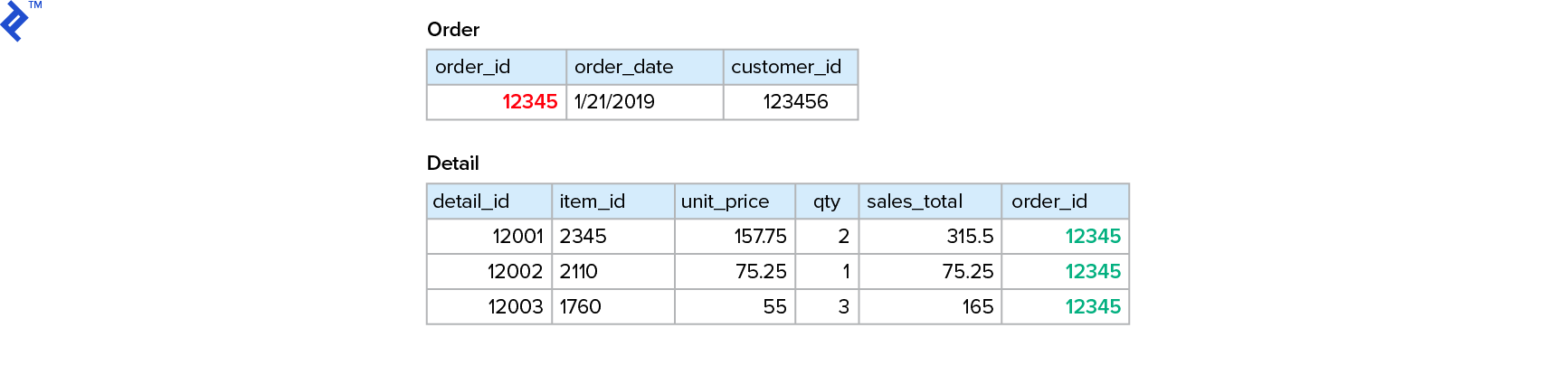Viewport: 1556px width, 365px height.
Task: Click the Detail table title
Action: (453, 164)
